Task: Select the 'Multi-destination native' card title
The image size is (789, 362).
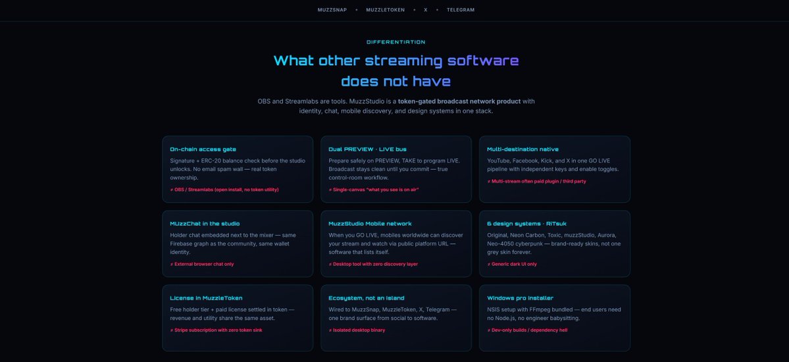Action: [522, 149]
